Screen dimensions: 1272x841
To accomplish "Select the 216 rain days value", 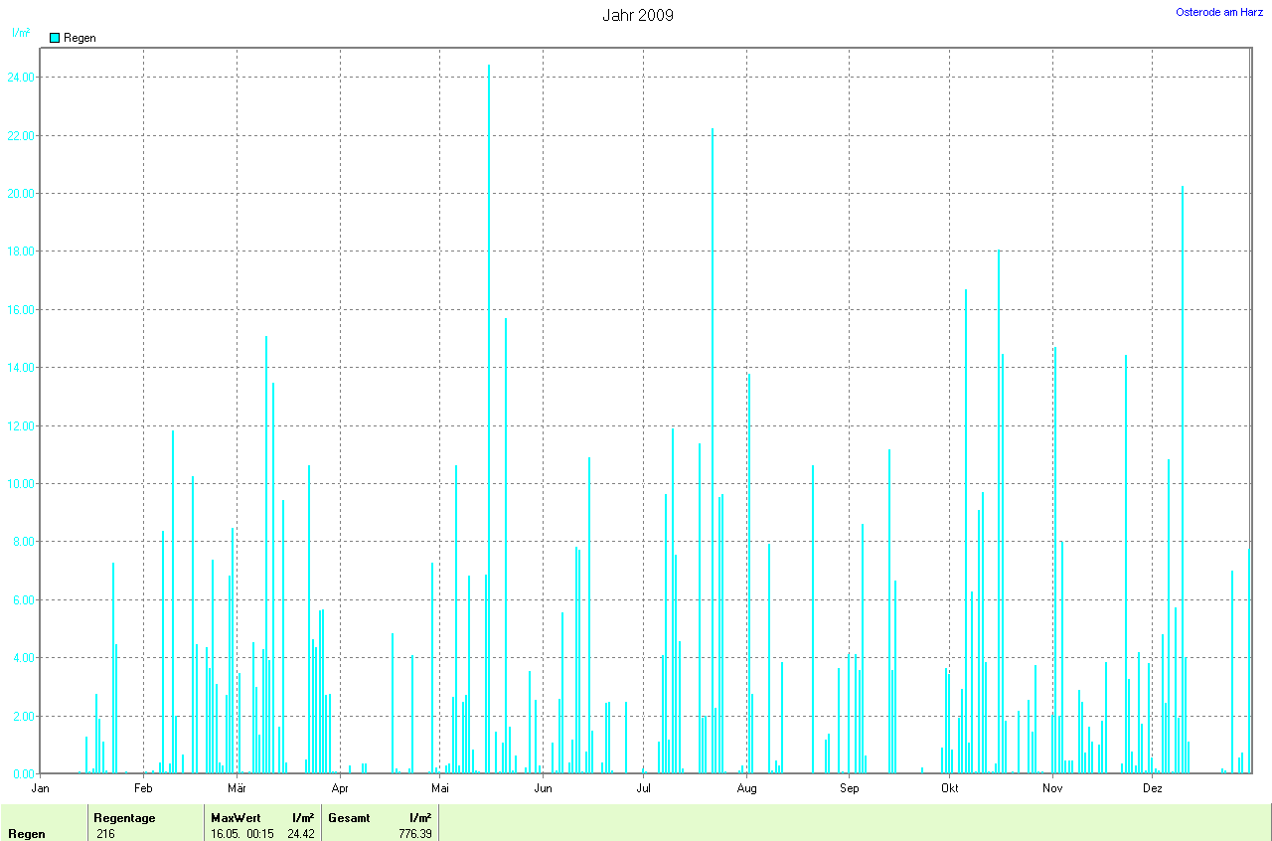I will [105, 834].
